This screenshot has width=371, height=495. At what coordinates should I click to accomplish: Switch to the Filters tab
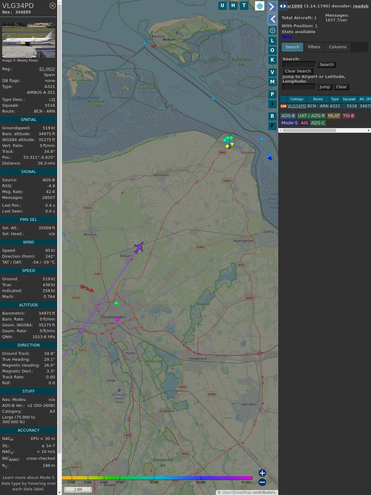[314, 47]
